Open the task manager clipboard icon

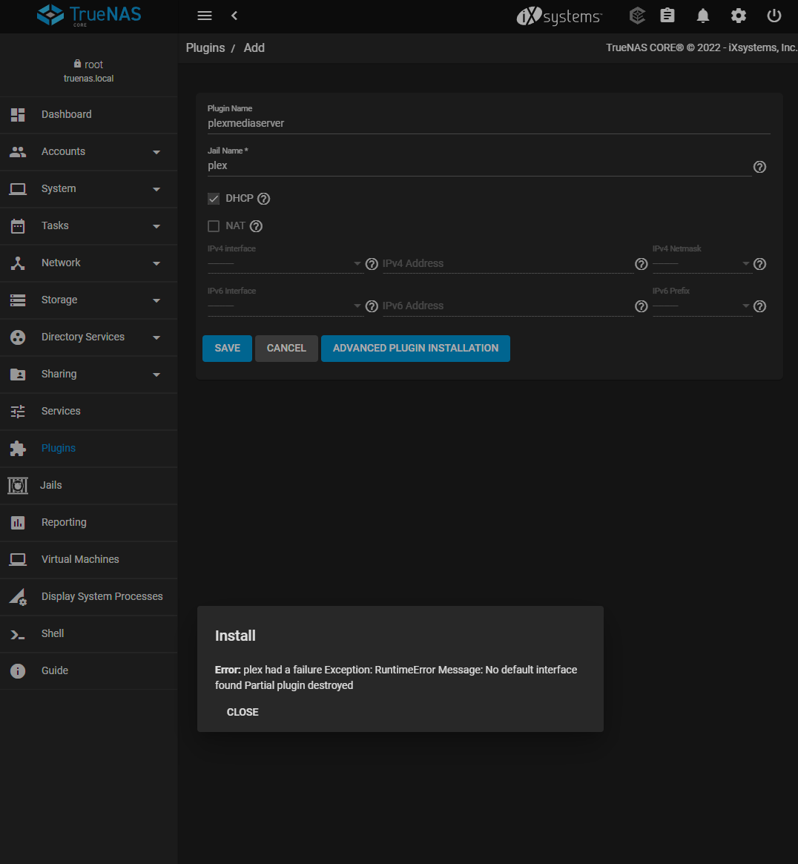[667, 16]
